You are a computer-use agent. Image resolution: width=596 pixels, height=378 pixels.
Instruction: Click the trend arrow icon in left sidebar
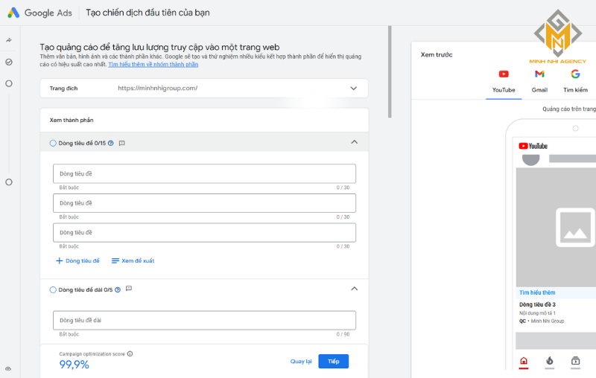pyautogui.click(x=9, y=40)
